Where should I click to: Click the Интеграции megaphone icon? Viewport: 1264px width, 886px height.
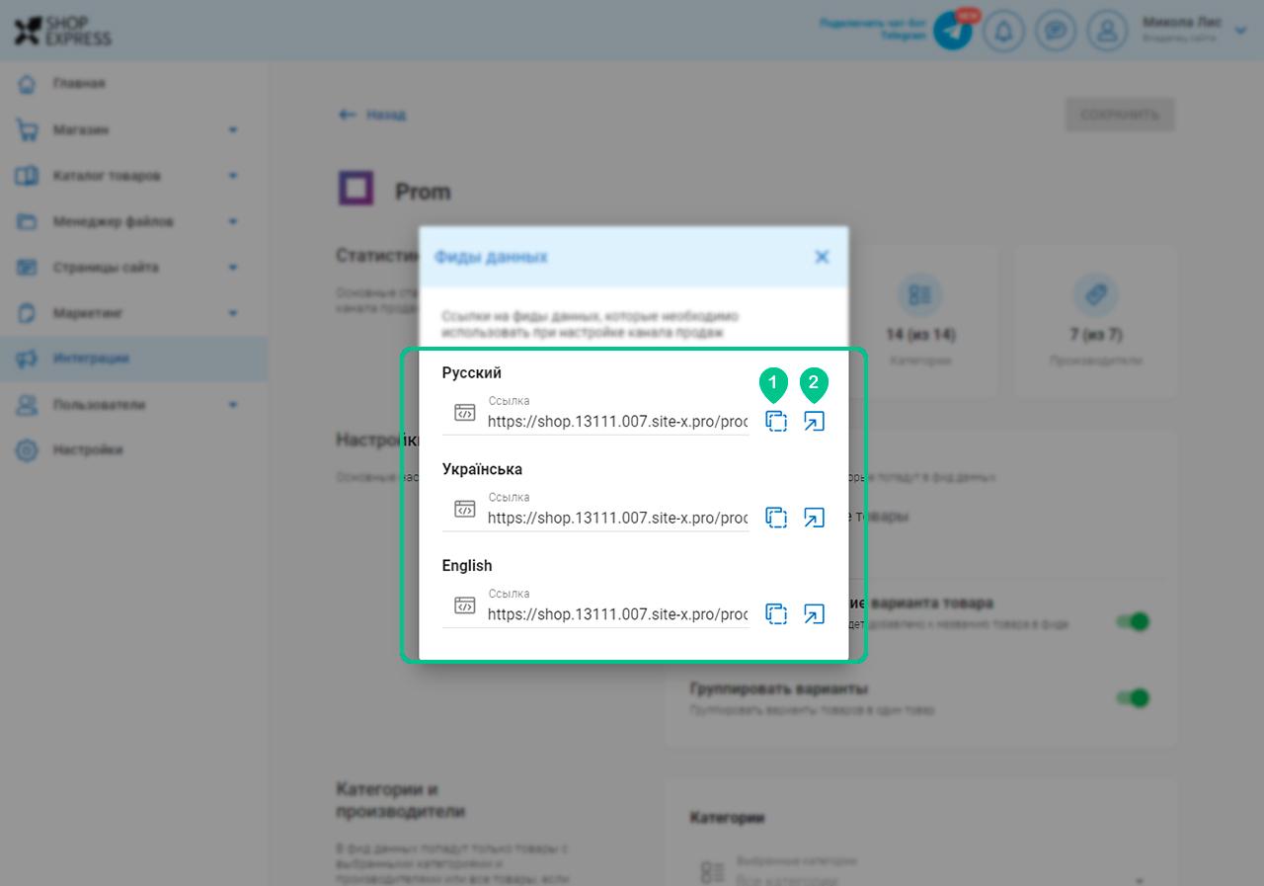pyautogui.click(x=27, y=359)
